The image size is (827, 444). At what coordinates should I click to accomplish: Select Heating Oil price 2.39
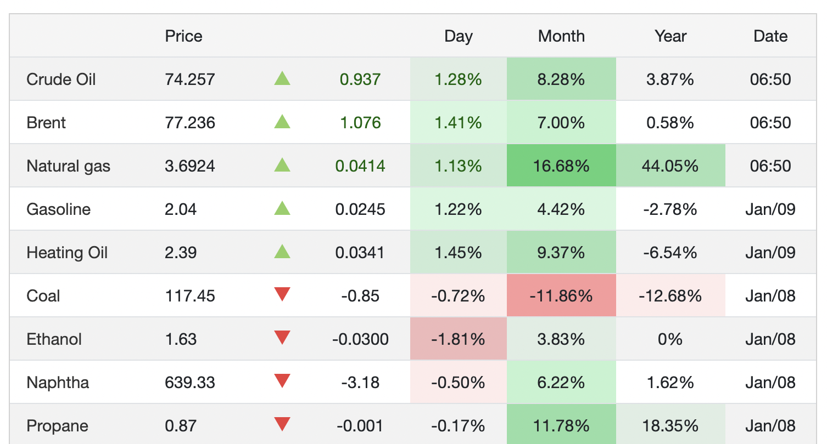(181, 253)
